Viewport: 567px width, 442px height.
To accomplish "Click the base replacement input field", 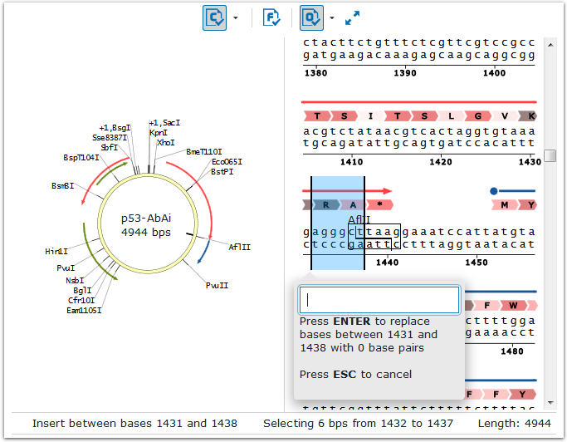I will [379, 300].
